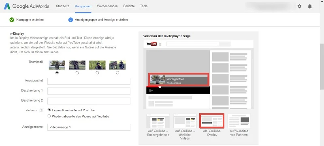The height and width of the screenshot is (146, 324).
Task: Open the notifications bell
Action: (x=310, y=6)
